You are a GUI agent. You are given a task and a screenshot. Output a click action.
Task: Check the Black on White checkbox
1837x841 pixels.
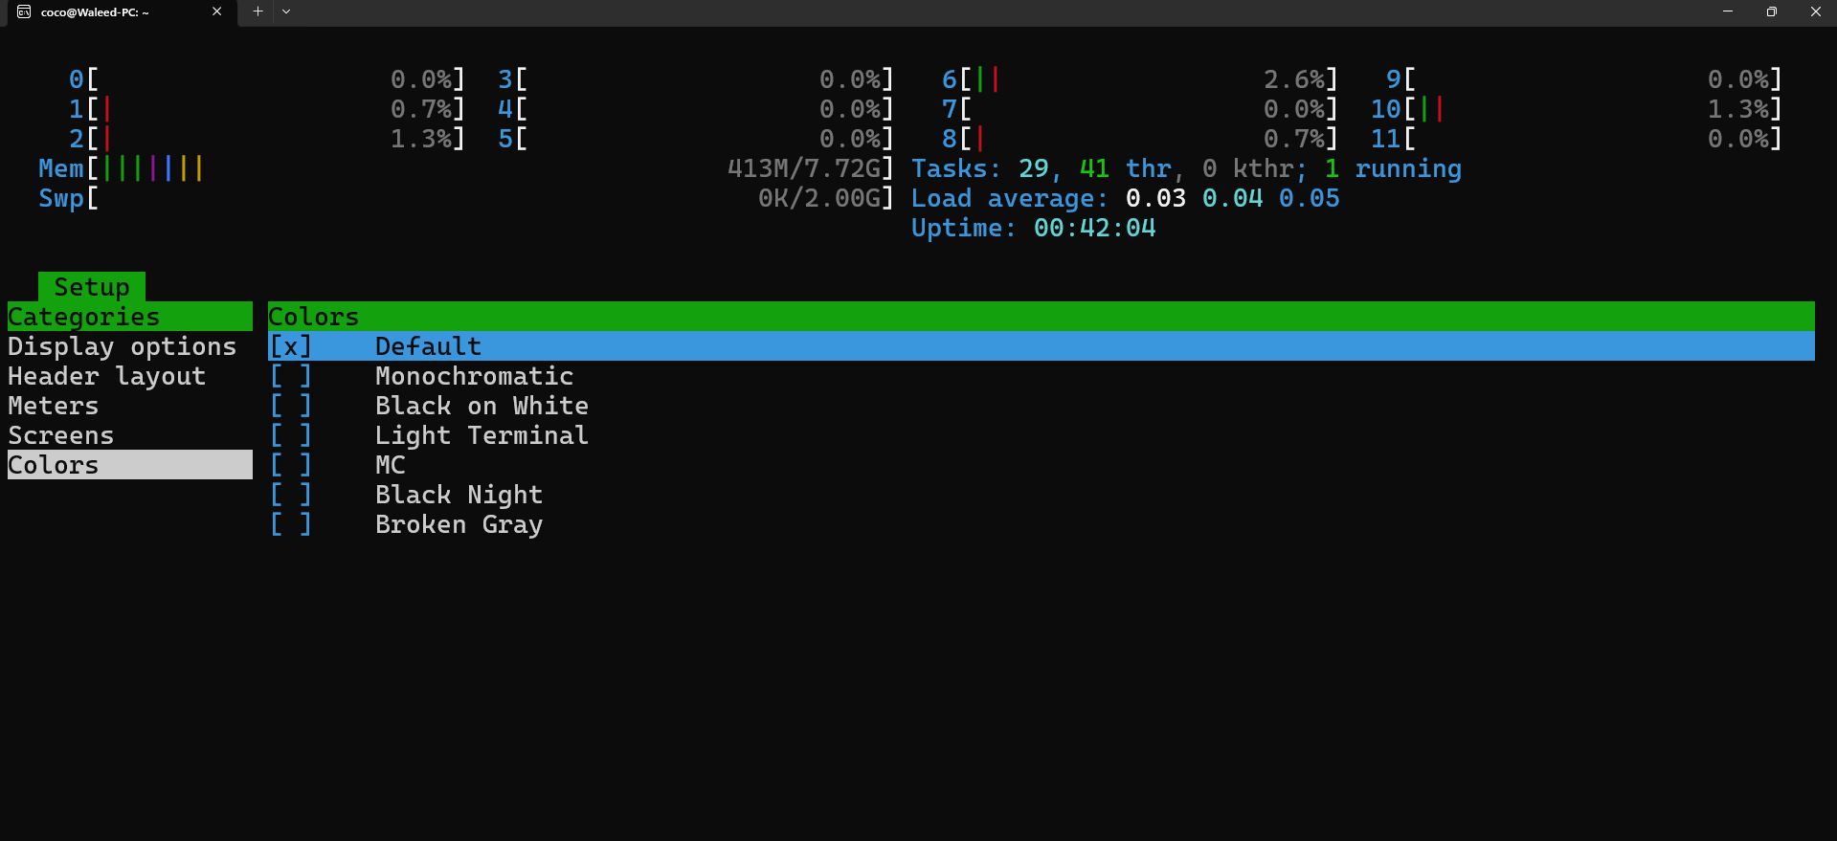pos(291,406)
